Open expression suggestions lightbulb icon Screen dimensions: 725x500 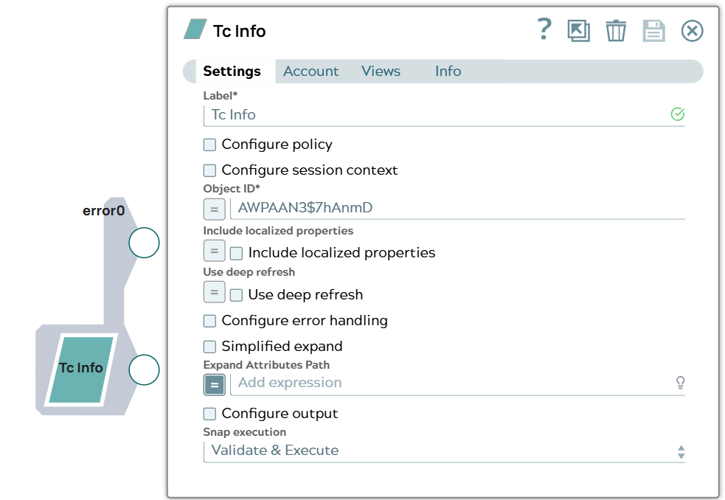(680, 383)
